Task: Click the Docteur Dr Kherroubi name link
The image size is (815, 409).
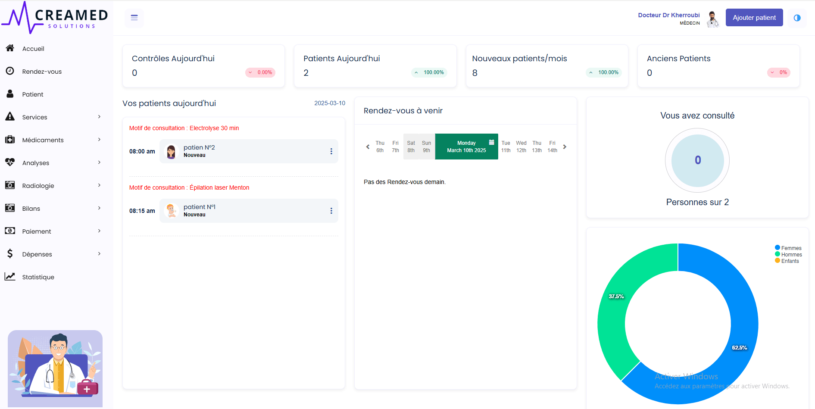Action: tap(669, 15)
